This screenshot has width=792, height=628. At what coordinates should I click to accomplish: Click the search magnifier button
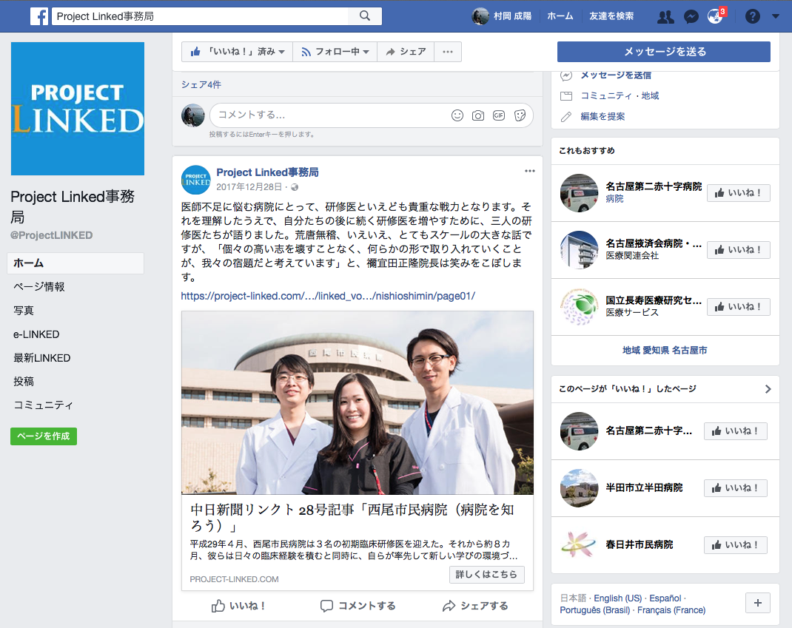(x=365, y=16)
